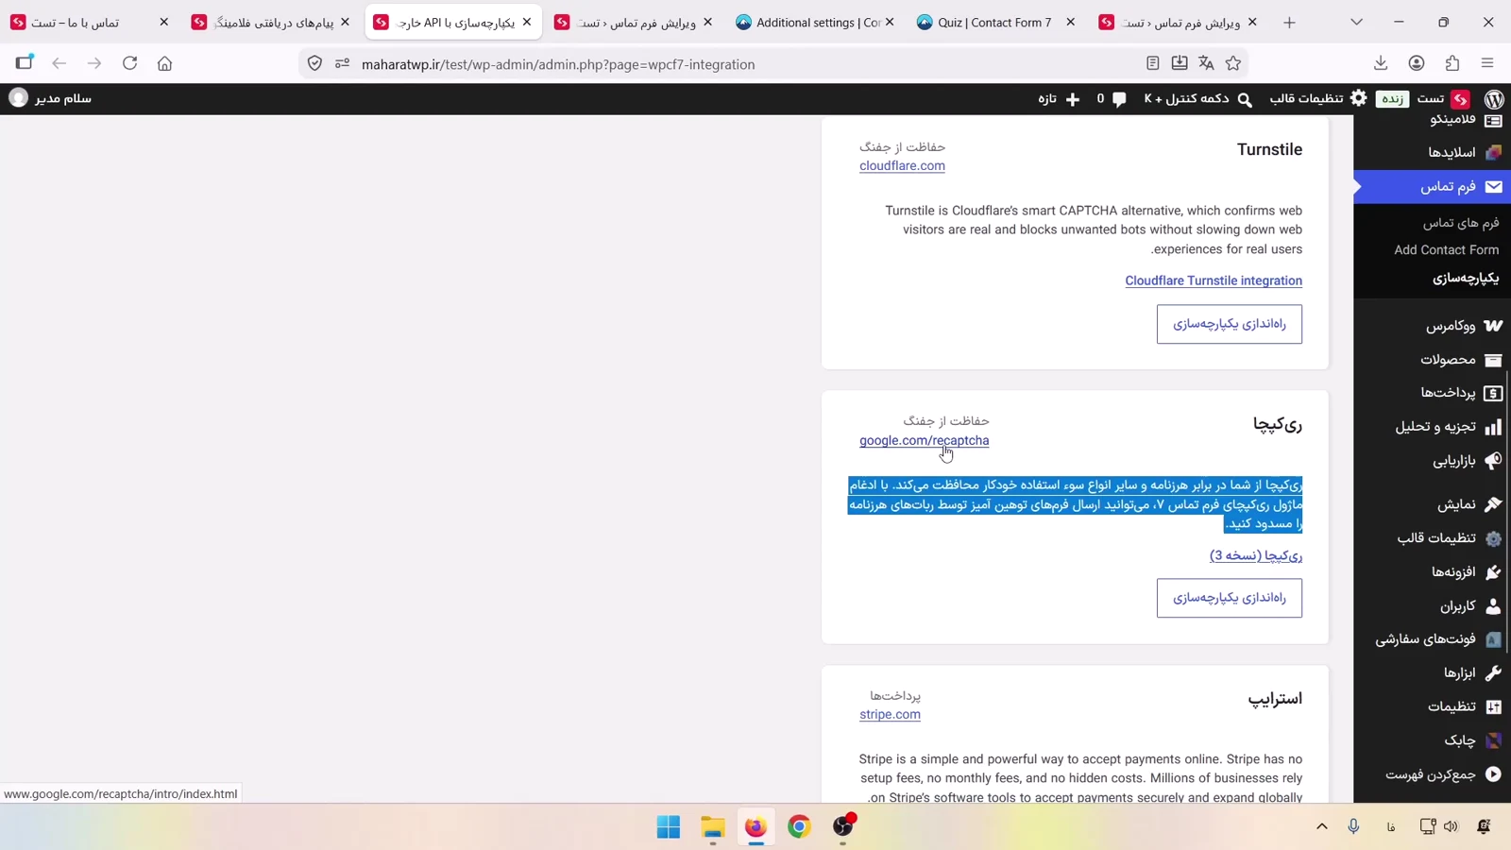Bookmark this page with star icon
Screen dimensions: 1511x850
[x=1233, y=63]
